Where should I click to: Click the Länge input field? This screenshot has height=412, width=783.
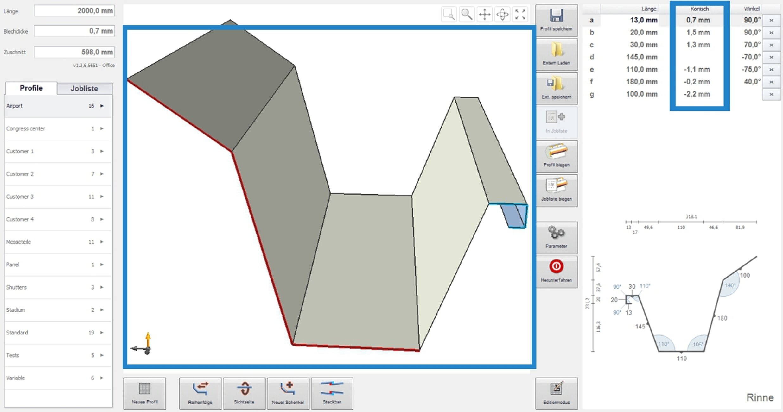coord(74,11)
